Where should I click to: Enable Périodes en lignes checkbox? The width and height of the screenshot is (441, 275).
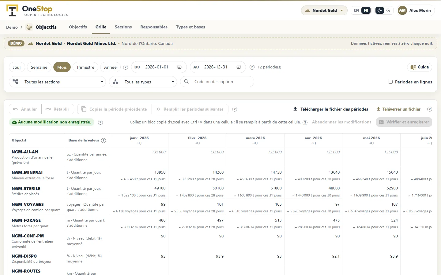390,82
